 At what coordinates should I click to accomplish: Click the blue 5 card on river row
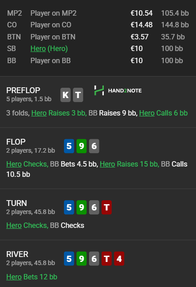pyautogui.click(x=69, y=259)
